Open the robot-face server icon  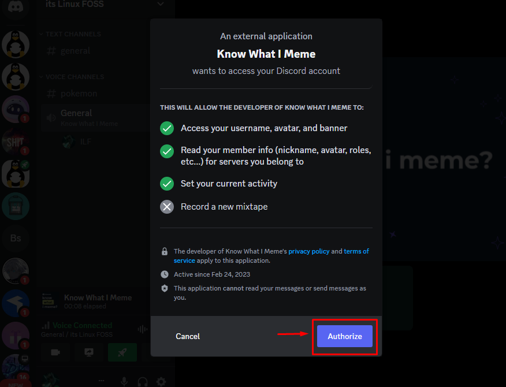pos(16,109)
